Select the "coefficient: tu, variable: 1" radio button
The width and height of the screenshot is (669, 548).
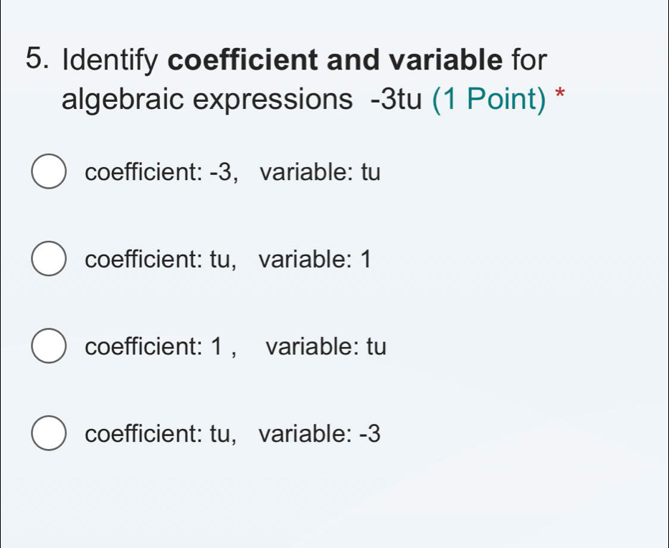(49, 259)
